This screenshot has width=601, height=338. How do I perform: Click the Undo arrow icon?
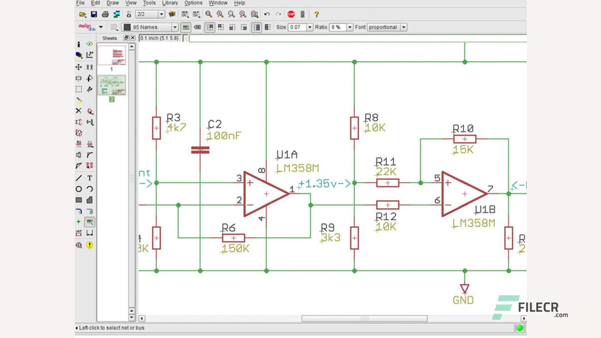click(x=267, y=15)
